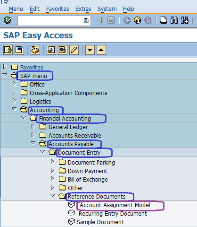Click the Save diskette icon
Viewport: 197px width, 227px height.
[111, 20]
